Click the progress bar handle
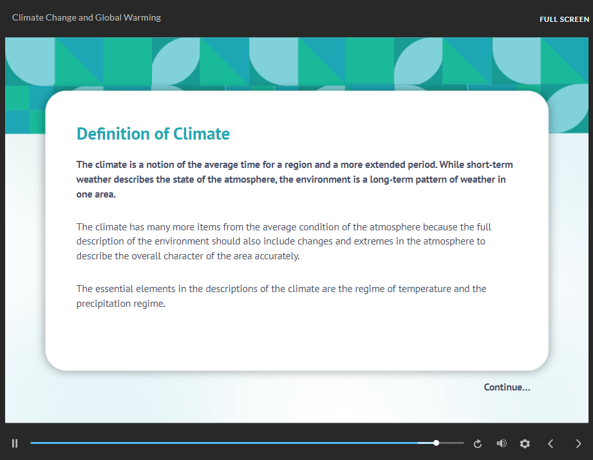 pos(436,443)
